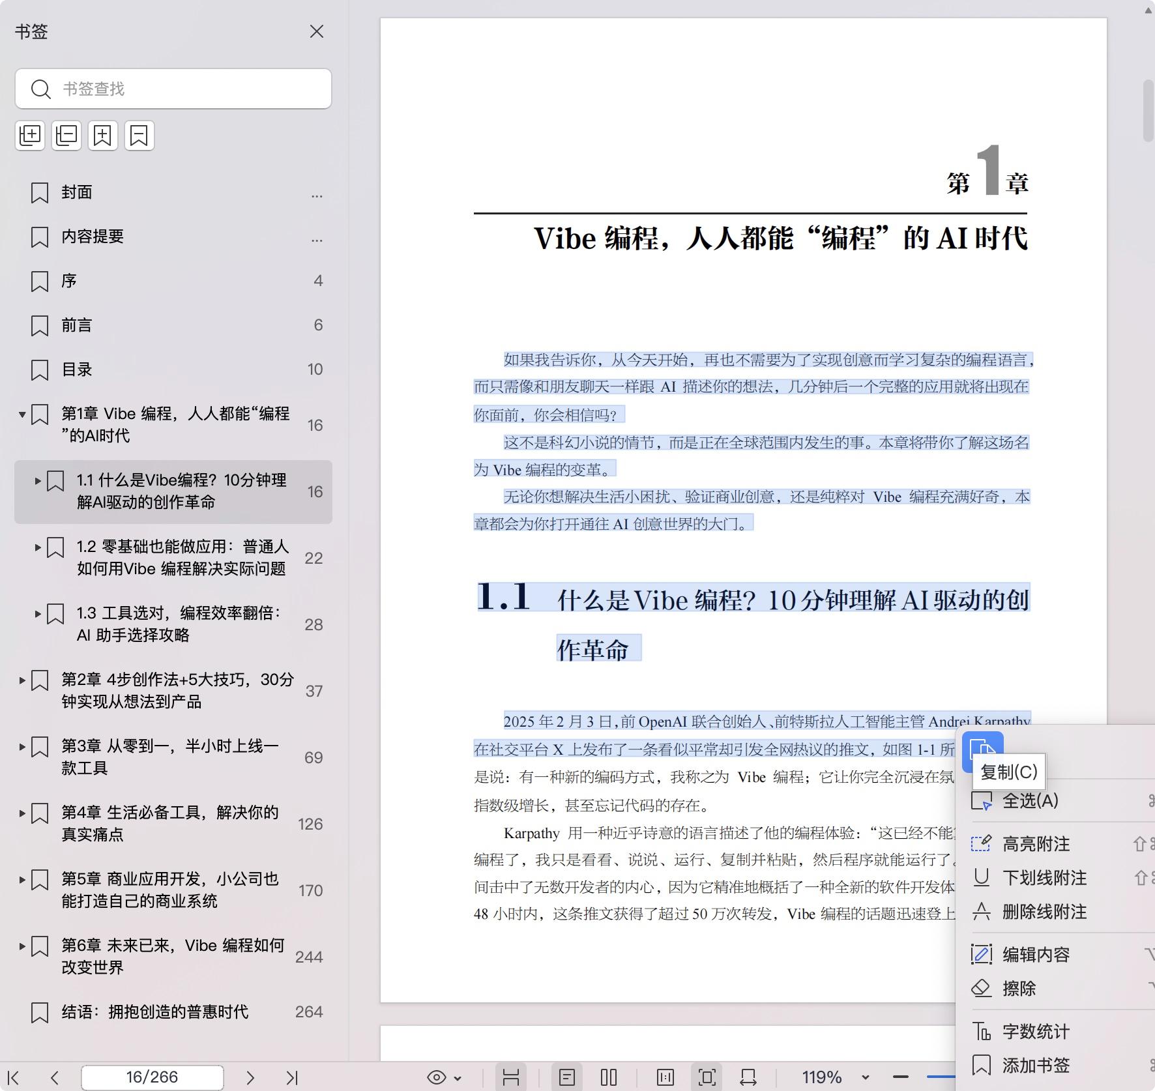
Task: Toggle single page view mode
Action: (567, 1077)
